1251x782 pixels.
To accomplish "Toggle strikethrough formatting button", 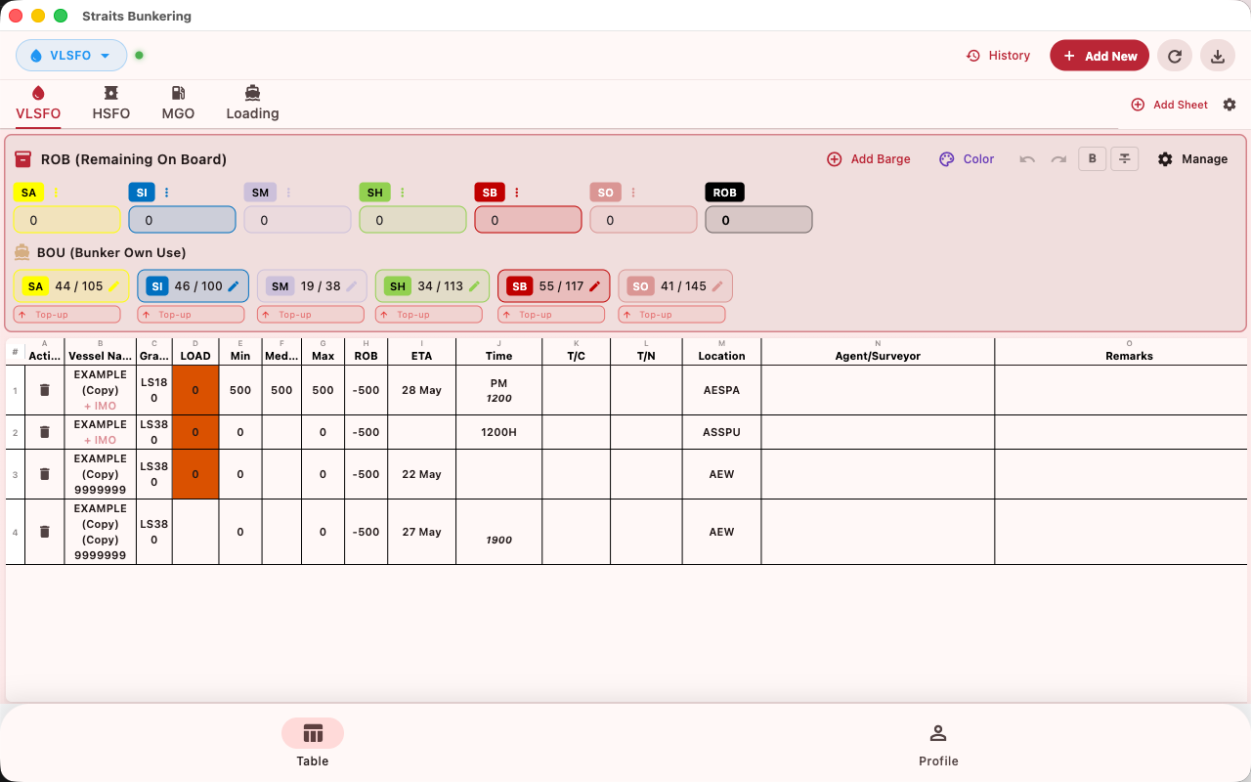I will (x=1125, y=158).
